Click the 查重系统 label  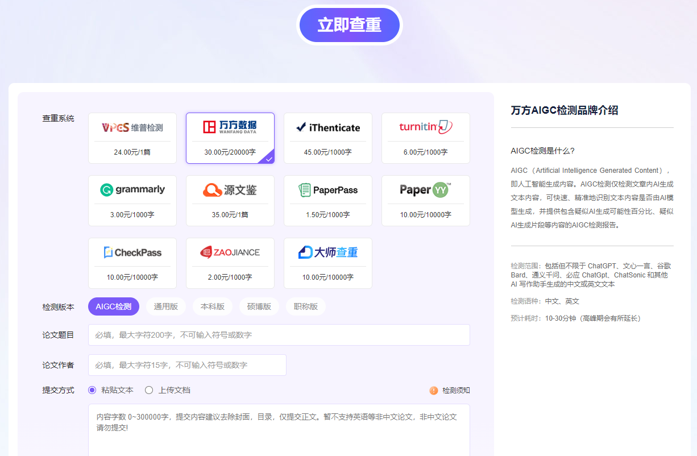pyautogui.click(x=59, y=118)
